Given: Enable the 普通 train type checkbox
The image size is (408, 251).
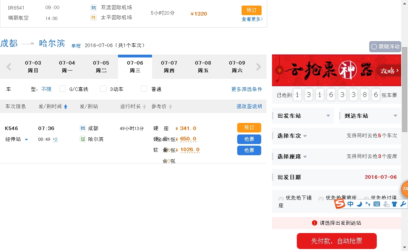Looking at the screenshot, I should point(144,89).
